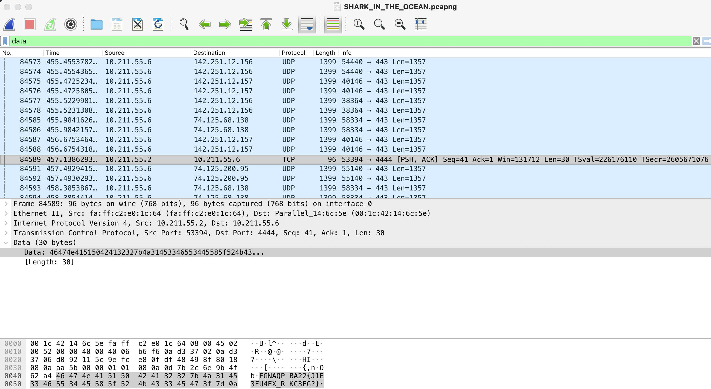Go to specified packet icon

coord(246,24)
